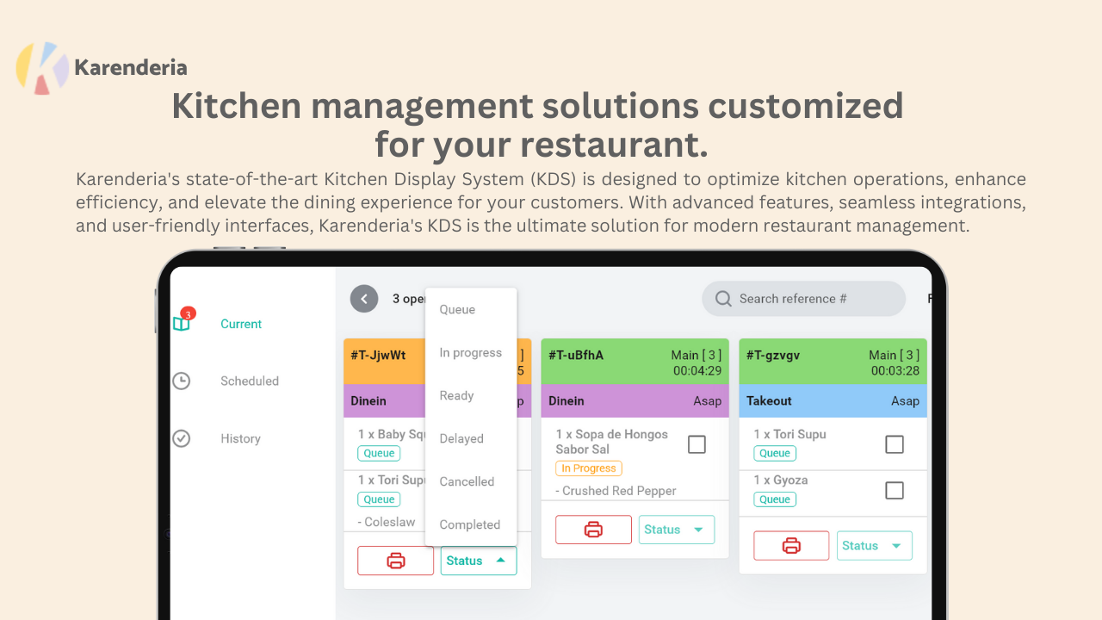The width and height of the screenshot is (1102, 620).
Task: Open Status dropdown for order #T-gzvgv
Action: (874, 545)
